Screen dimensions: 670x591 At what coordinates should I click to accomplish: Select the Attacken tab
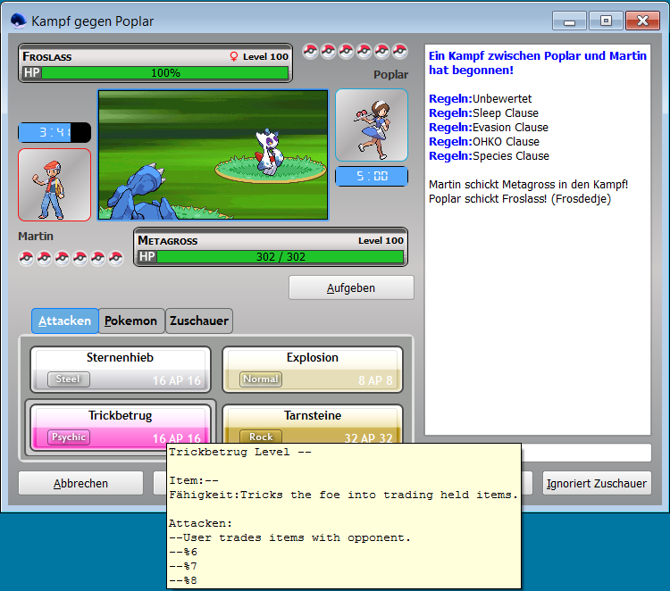pyautogui.click(x=64, y=320)
